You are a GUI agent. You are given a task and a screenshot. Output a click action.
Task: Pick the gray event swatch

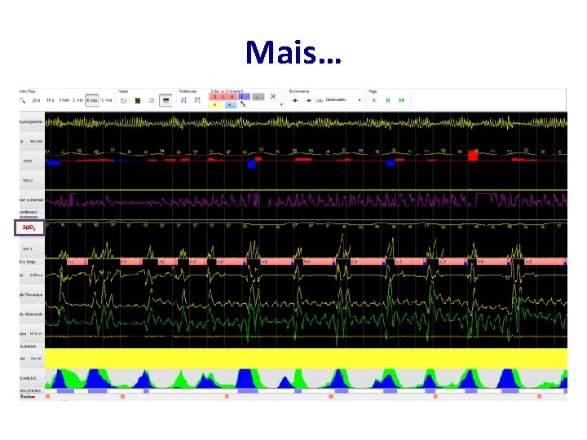pos(258,96)
